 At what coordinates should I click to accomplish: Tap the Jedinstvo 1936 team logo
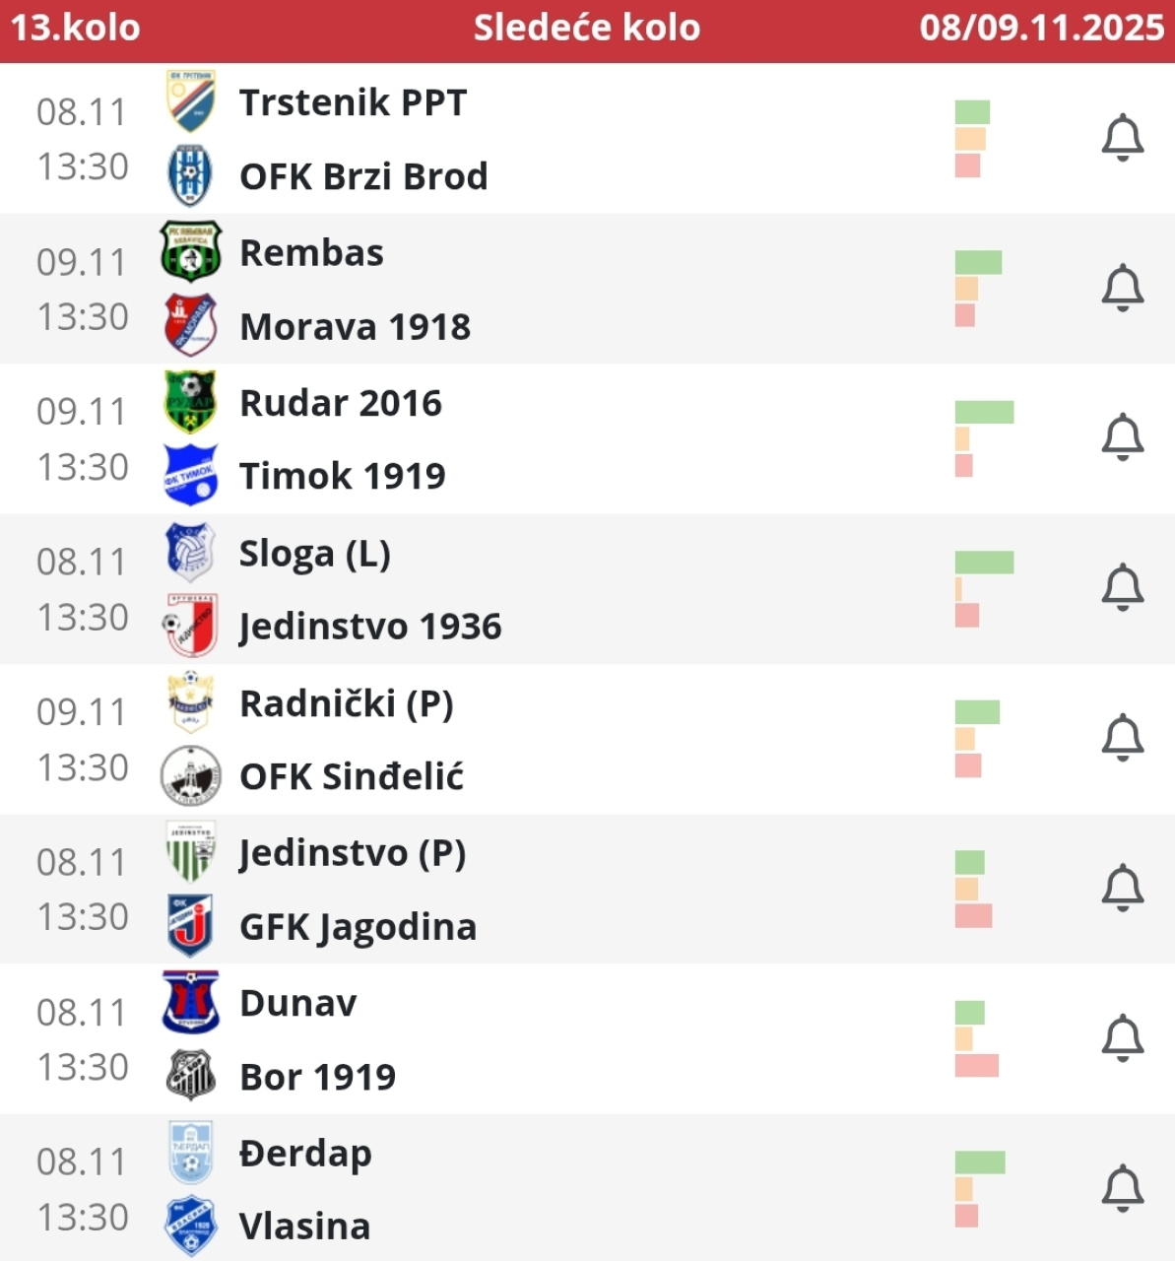pyautogui.click(x=190, y=626)
